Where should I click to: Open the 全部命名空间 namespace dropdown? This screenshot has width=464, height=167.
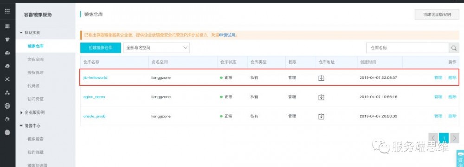[x=156, y=48]
